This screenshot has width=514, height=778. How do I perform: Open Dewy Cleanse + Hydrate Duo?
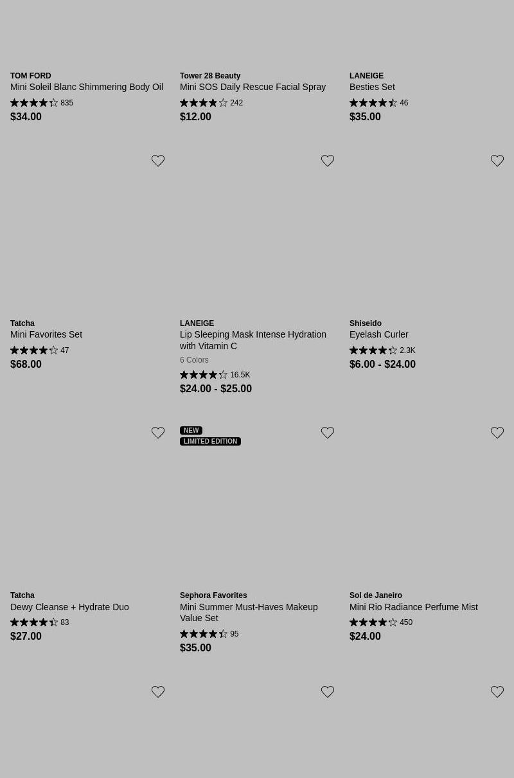(69, 607)
